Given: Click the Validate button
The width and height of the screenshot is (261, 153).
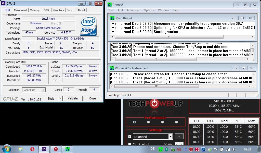Looking at the screenshot, I should [x=73, y=98].
